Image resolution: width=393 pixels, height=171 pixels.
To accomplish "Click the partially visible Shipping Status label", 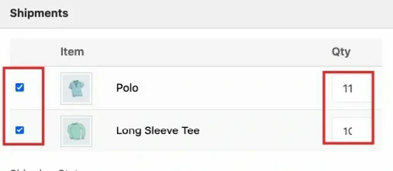I will click(x=44, y=170).
